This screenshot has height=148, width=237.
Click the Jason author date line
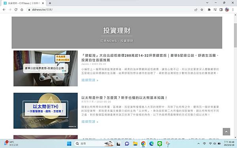point(94,64)
